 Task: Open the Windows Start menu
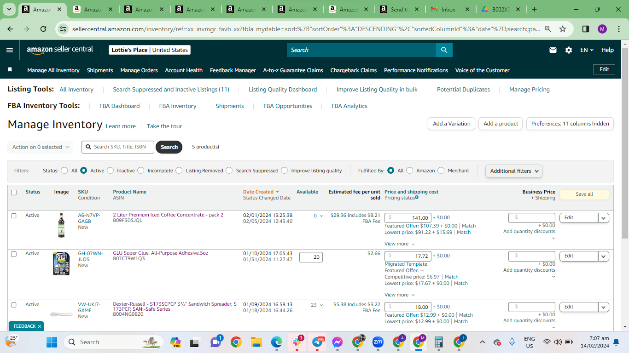point(52,342)
